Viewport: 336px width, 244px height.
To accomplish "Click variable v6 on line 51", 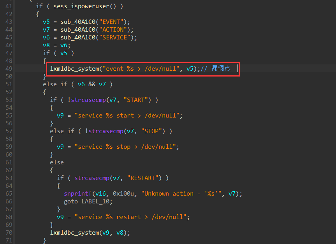I will tap(81, 84).
